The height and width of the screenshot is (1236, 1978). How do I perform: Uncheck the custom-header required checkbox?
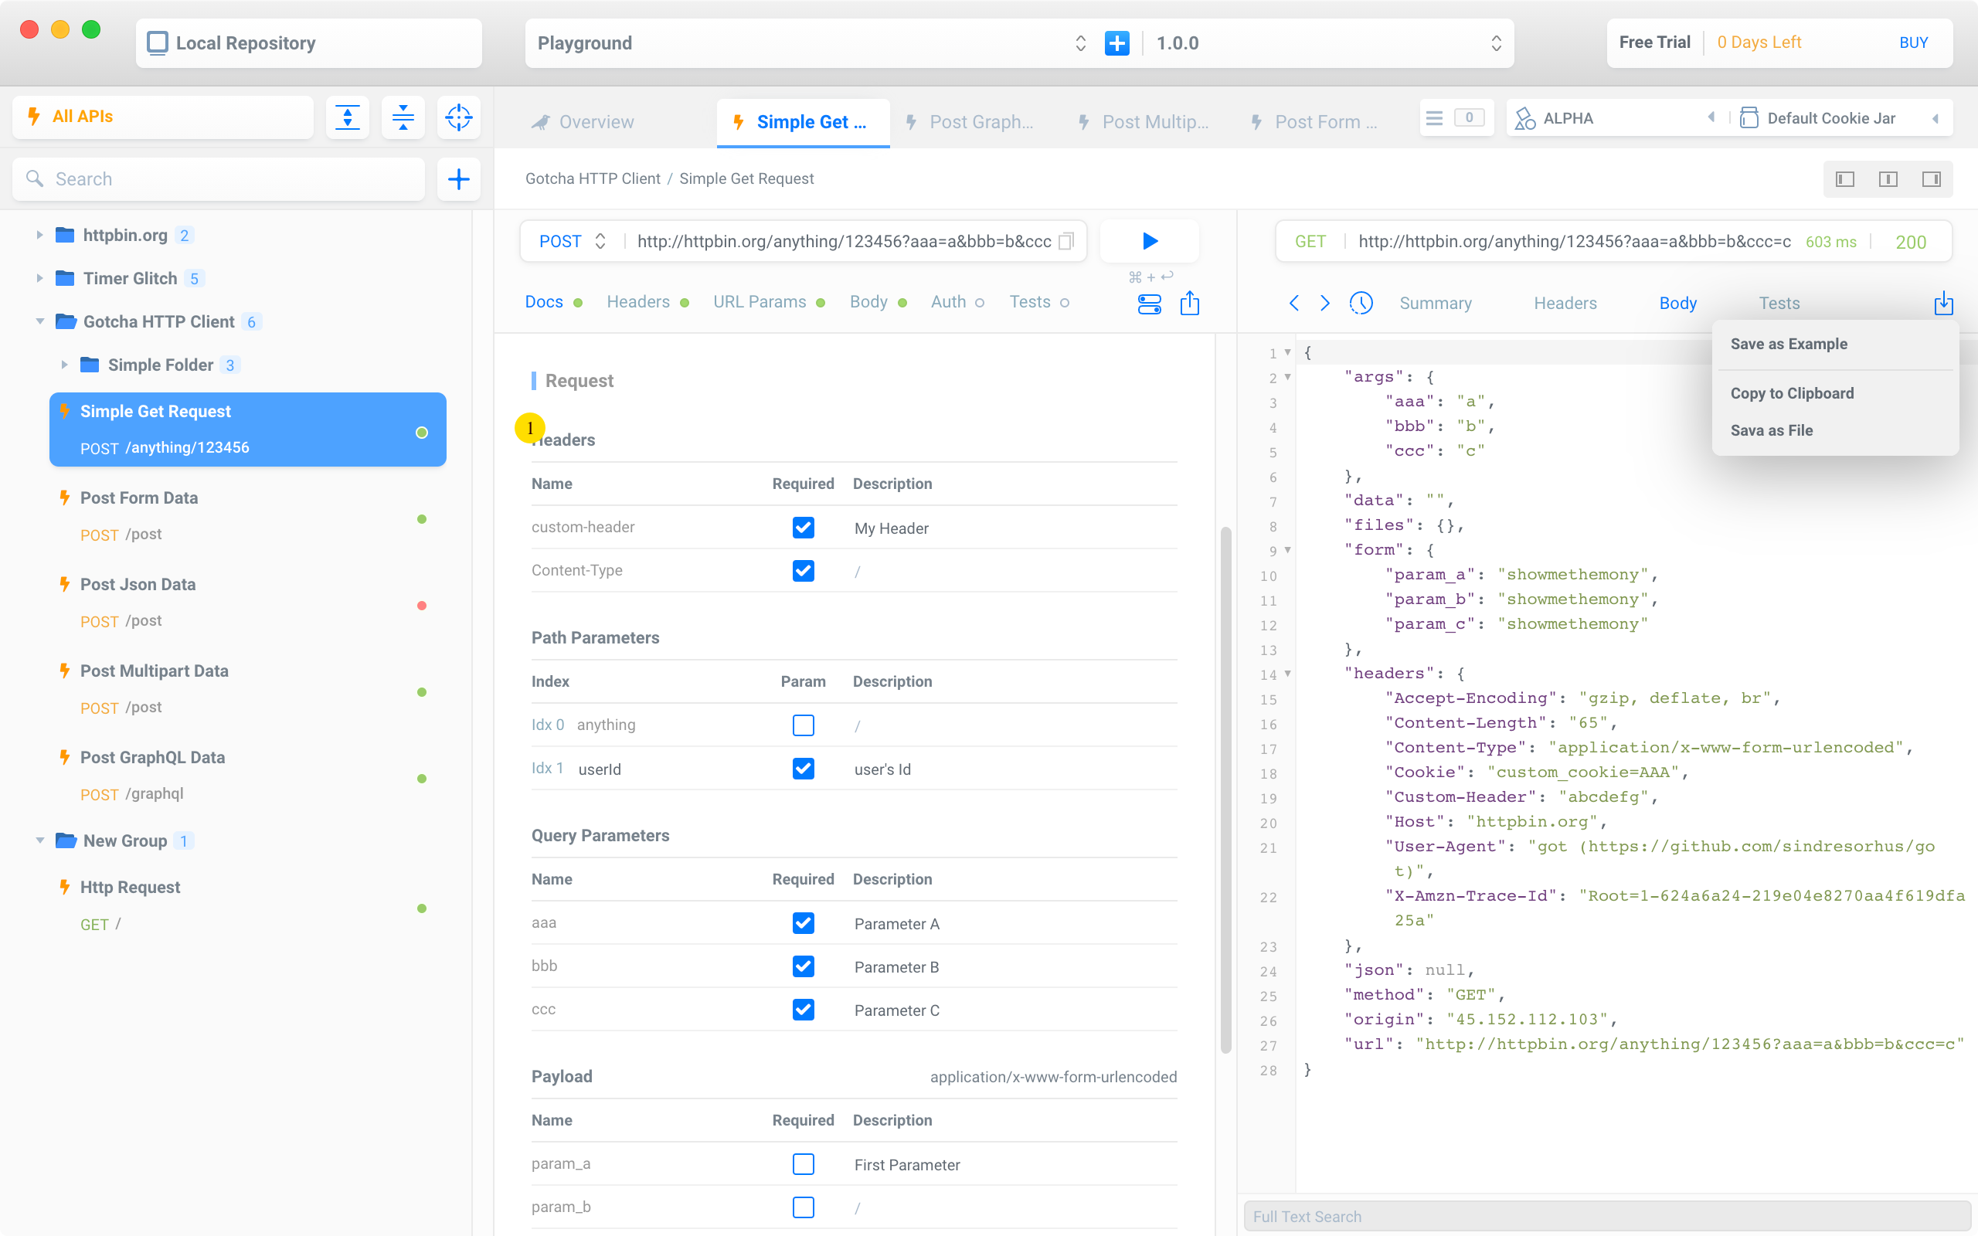[x=803, y=528]
